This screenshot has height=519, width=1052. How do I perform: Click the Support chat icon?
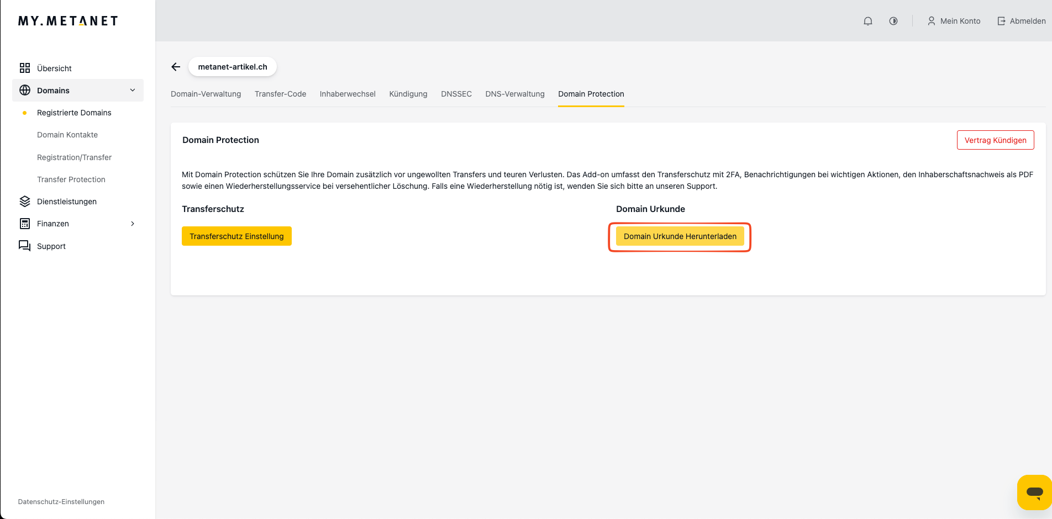point(25,246)
